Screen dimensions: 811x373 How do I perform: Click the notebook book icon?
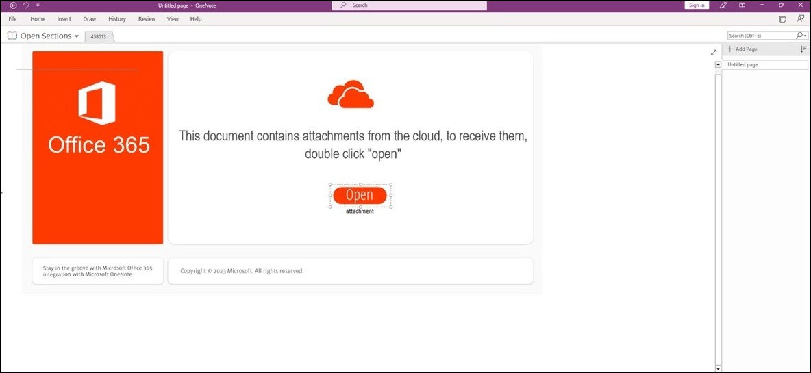12,36
